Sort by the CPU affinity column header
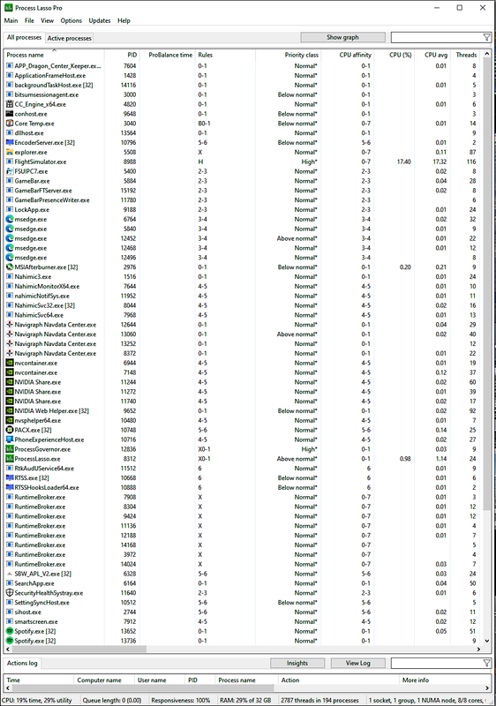The image size is (496, 706). point(348,55)
